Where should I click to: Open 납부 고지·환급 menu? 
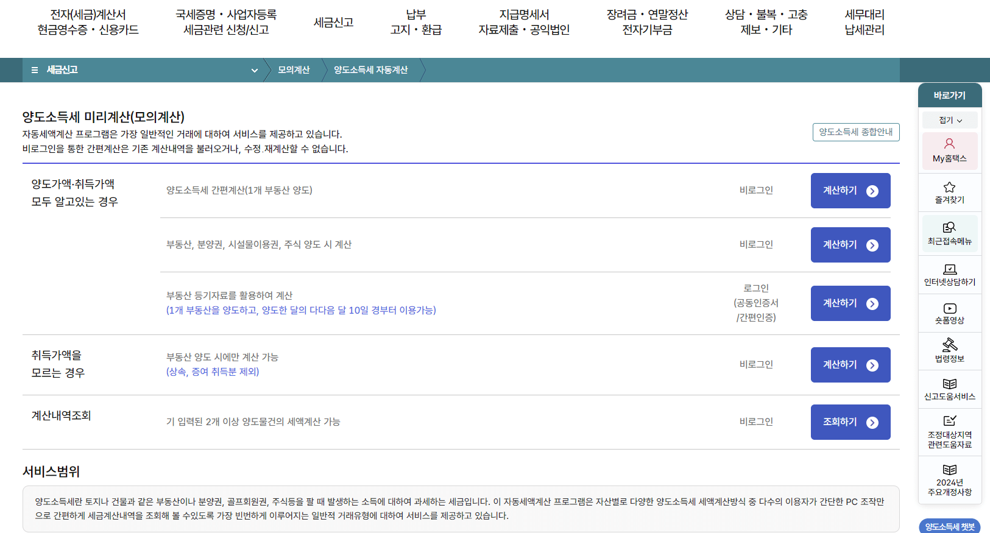[416, 22]
